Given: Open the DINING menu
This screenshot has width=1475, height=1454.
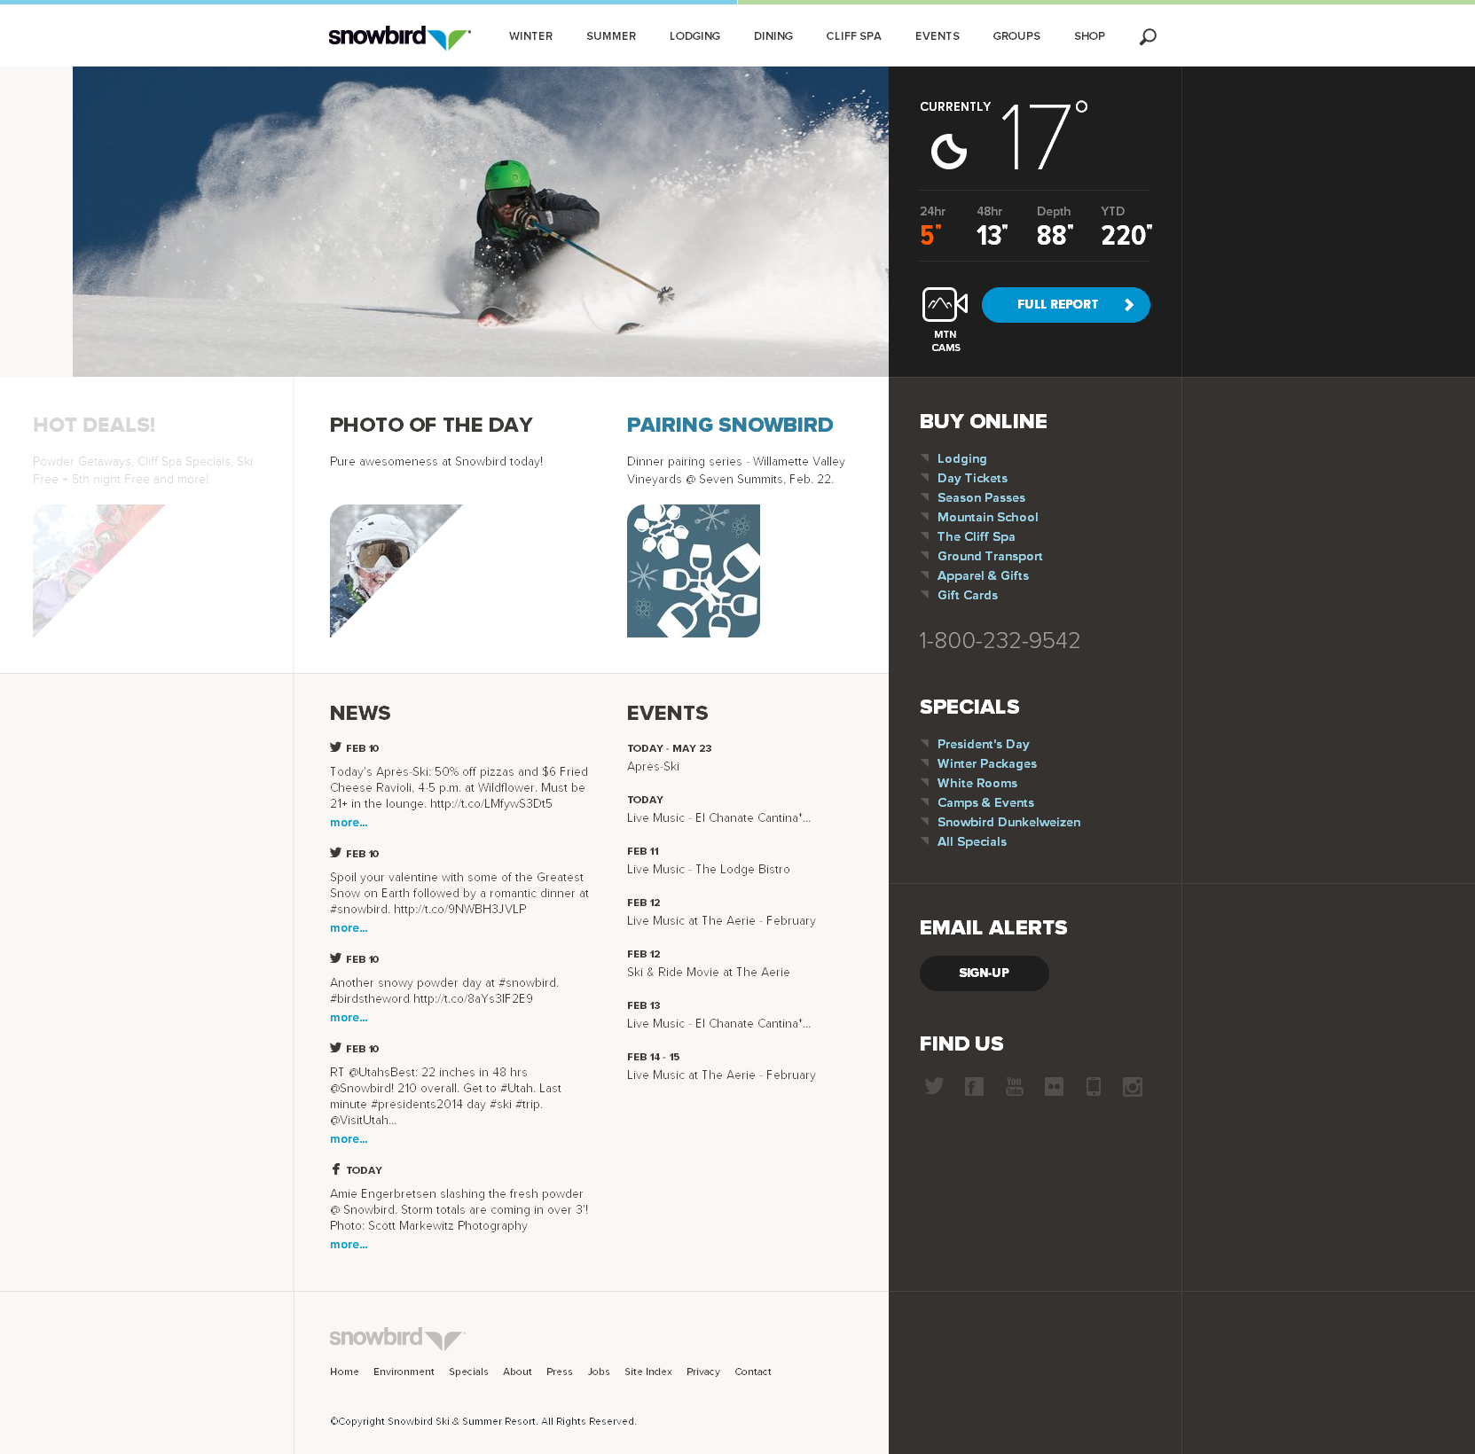Looking at the screenshot, I should 773,36.
